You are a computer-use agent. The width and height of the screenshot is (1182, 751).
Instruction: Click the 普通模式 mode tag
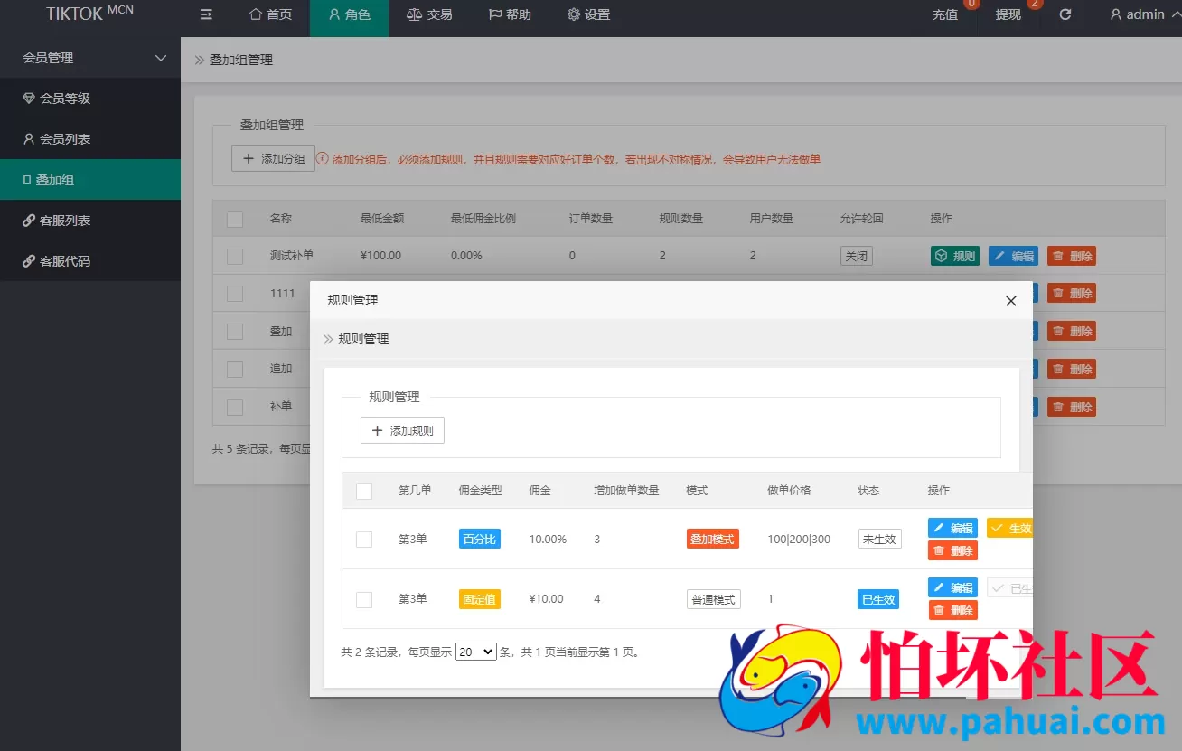point(713,599)
